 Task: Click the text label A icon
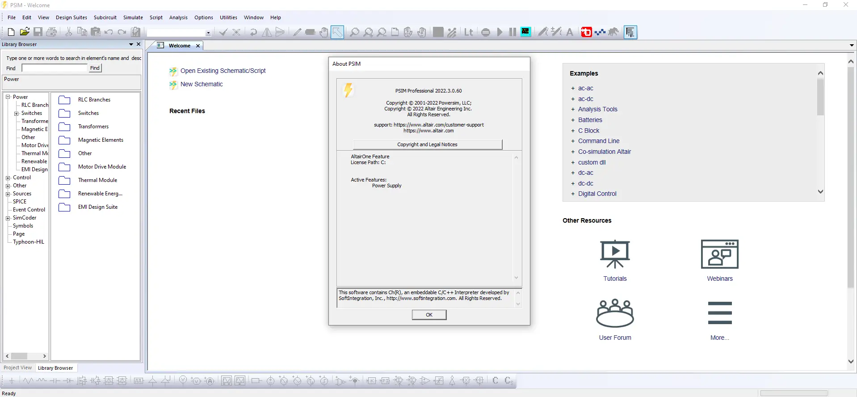tap(570, 32)
